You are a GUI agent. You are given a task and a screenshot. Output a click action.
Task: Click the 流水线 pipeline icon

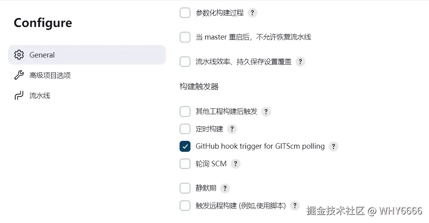[19, 95]
